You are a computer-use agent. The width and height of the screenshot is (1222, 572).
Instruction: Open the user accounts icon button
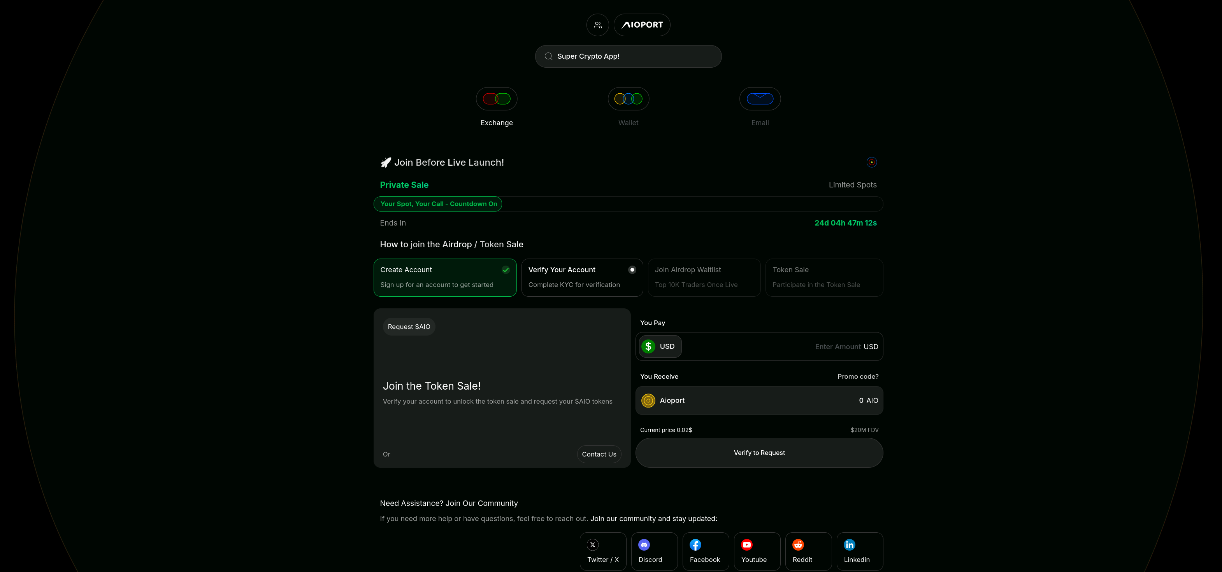[597, 24]
